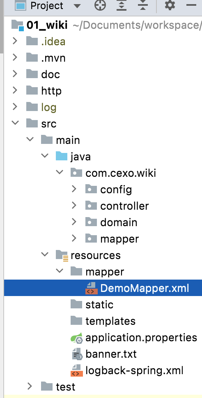Select the log folder
Viewport: 202px width, 398px height.
click(x=49, y=107)
